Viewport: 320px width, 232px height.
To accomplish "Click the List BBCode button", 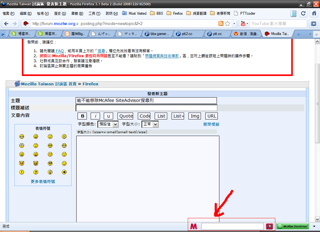I will [x=161, y=116].
